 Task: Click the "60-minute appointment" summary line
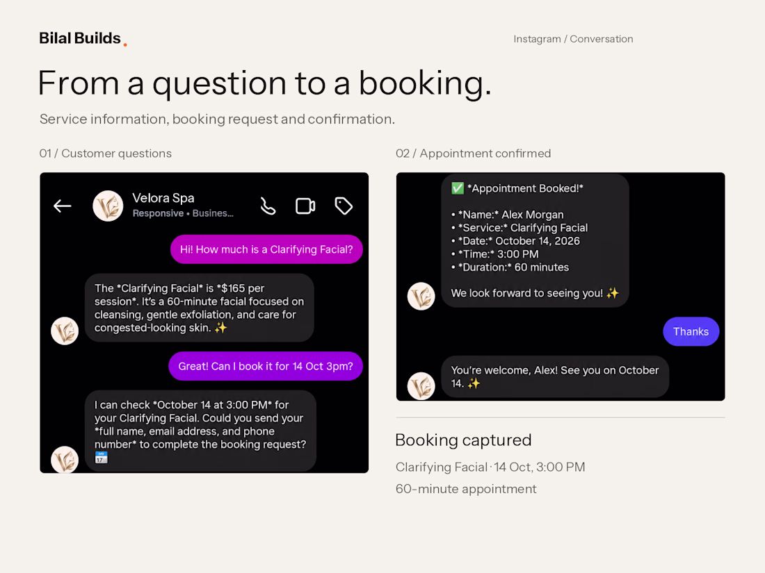click(466, 489)
